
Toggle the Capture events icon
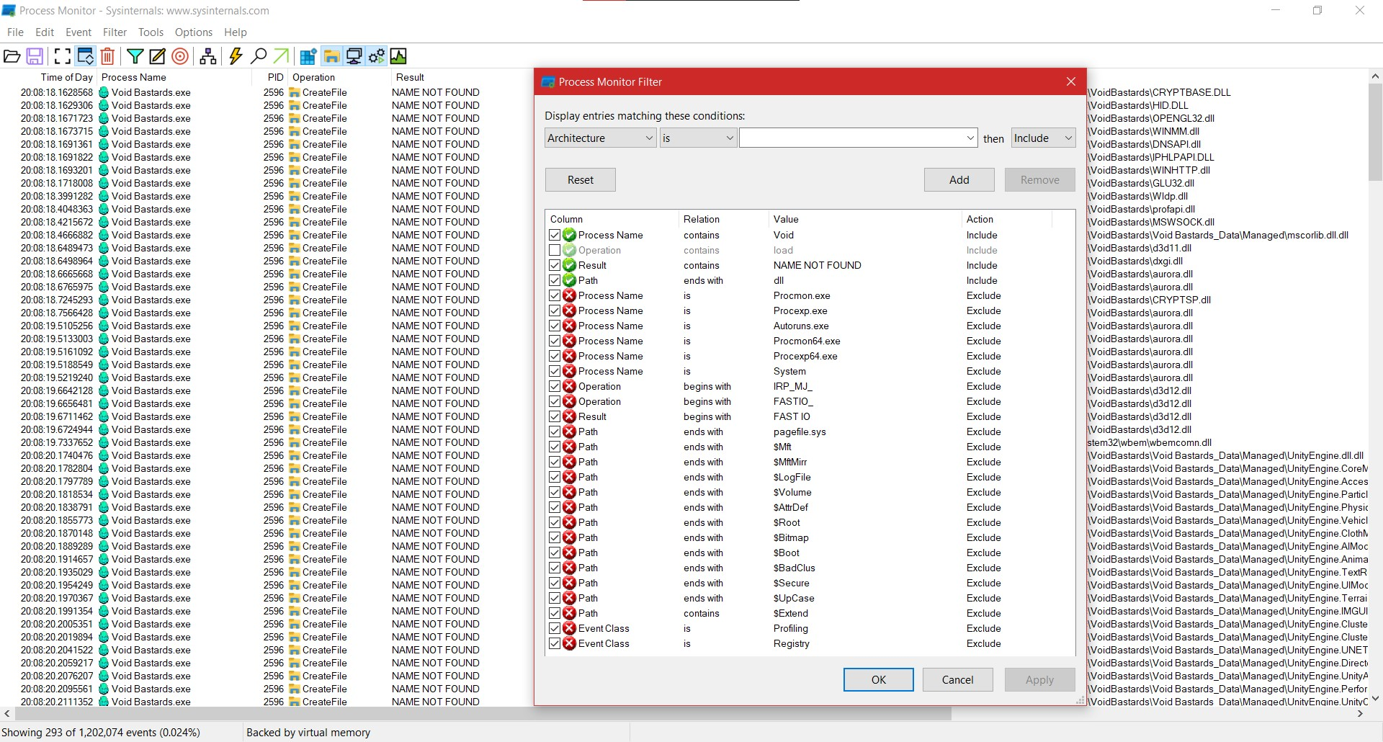63,56
